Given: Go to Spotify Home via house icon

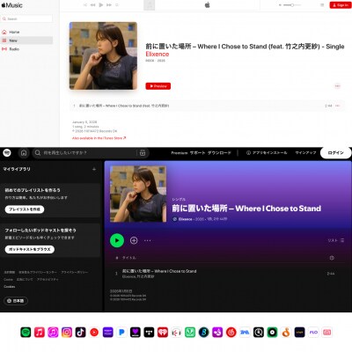Looking at the screenshot, I should 24,153.
